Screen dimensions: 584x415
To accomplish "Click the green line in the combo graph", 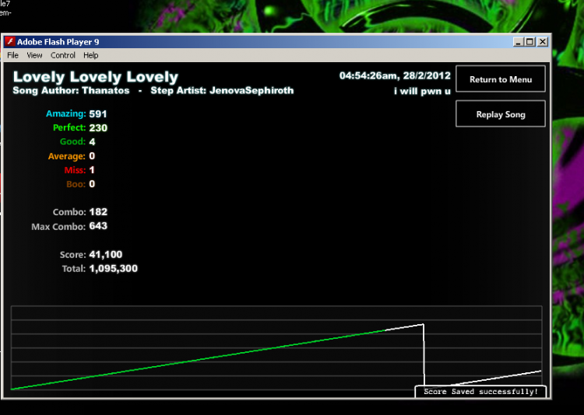I will [198, 360].
